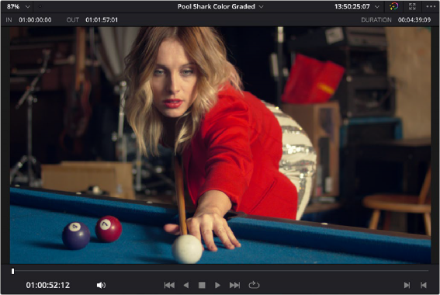
Task: Mark the Out point icon
Action: click(424, 285)
